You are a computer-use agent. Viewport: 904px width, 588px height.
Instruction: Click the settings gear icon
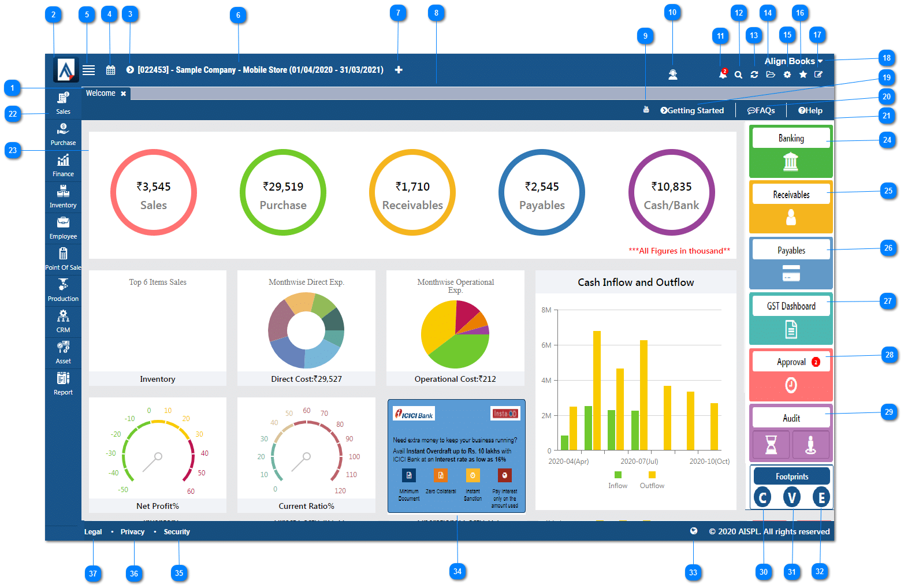(x=787, y=75)
